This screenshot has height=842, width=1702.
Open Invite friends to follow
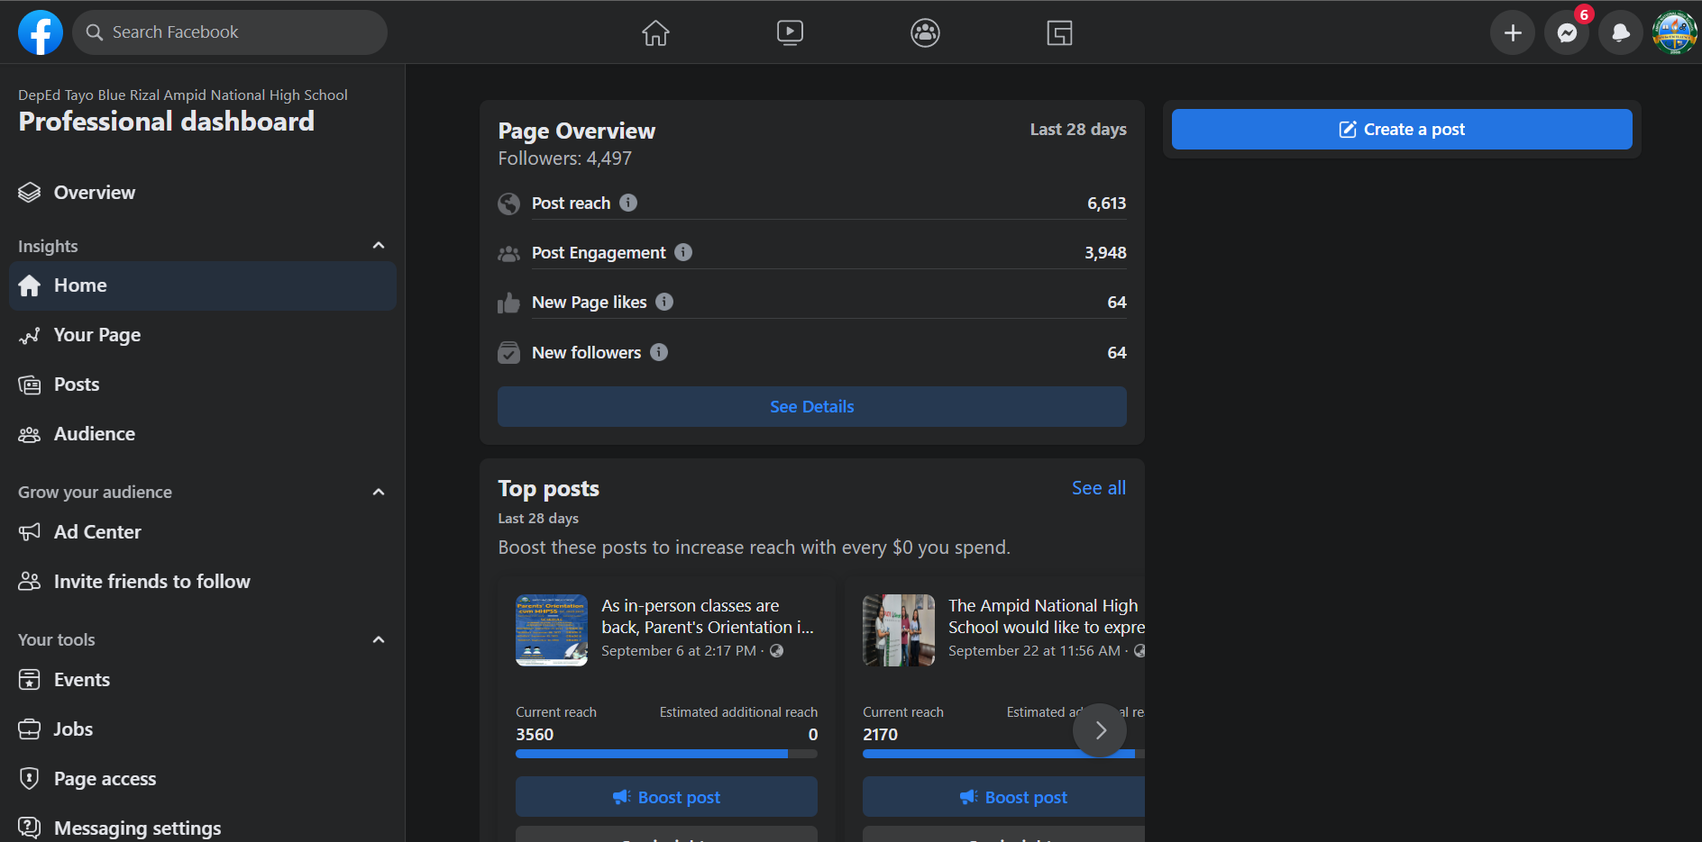pos(202,582)
